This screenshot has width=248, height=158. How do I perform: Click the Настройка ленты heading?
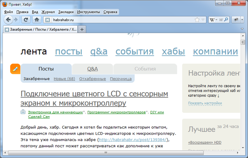coord(214,73)
